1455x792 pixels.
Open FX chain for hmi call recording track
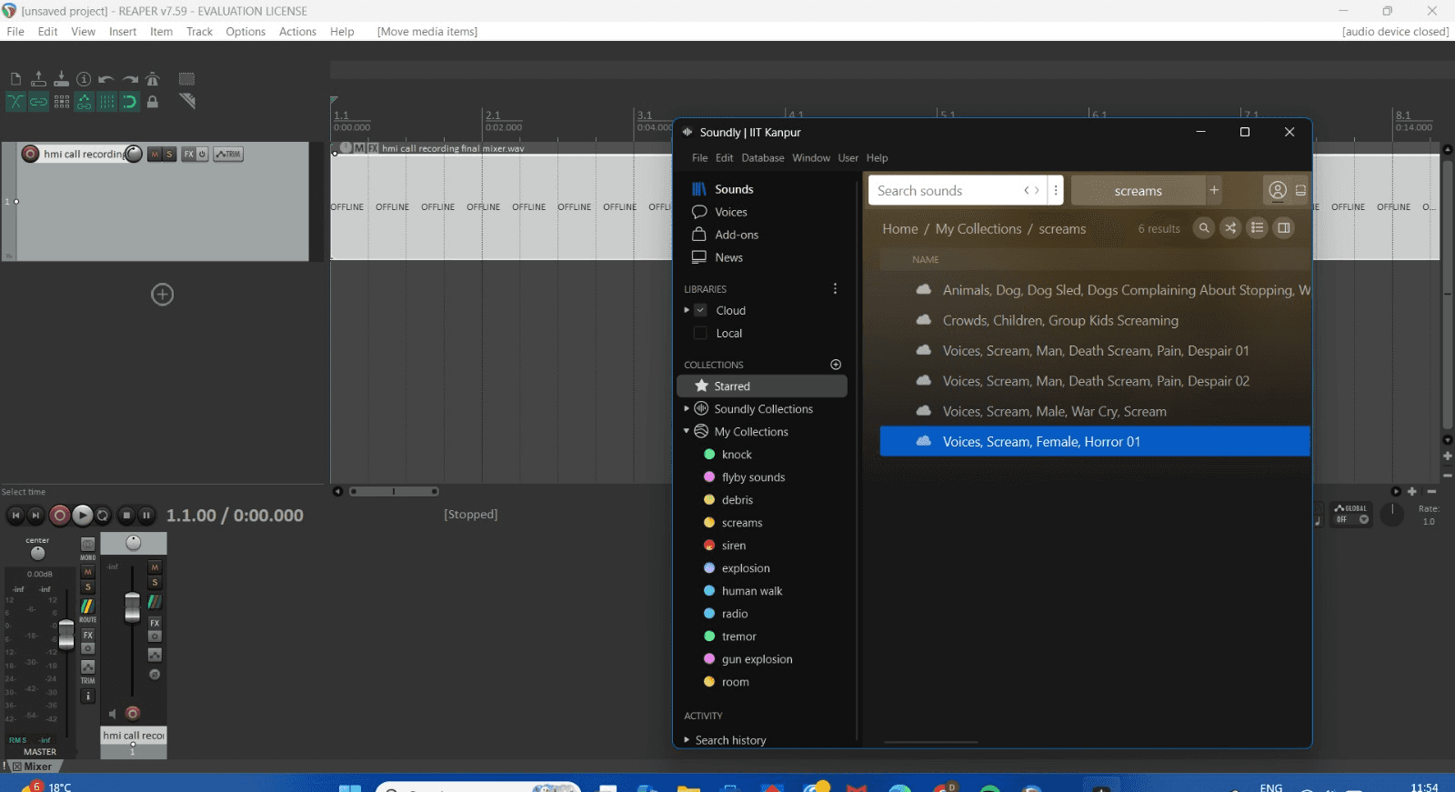click(x=188, y=155)
